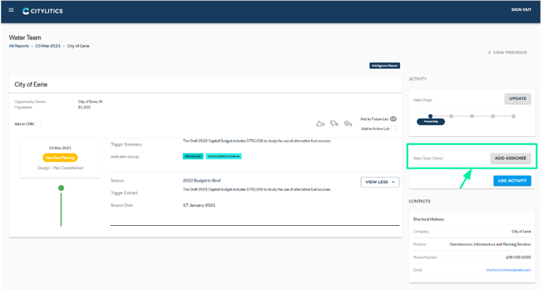Image resolution: width=542 pixels, height=292 pixels.
Task: Click the Update sales stage button
Action: [518, 98]
